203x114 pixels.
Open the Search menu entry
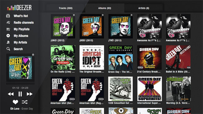[18, 49]
